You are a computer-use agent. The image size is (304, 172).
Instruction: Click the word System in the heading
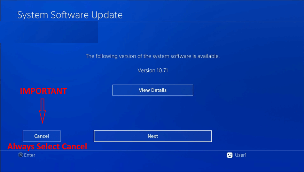tap(33, 15)
